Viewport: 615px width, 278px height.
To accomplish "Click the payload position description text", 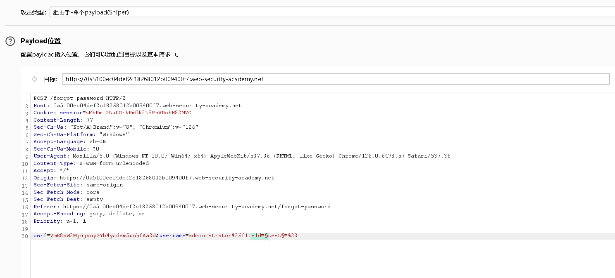I will 100,54.
